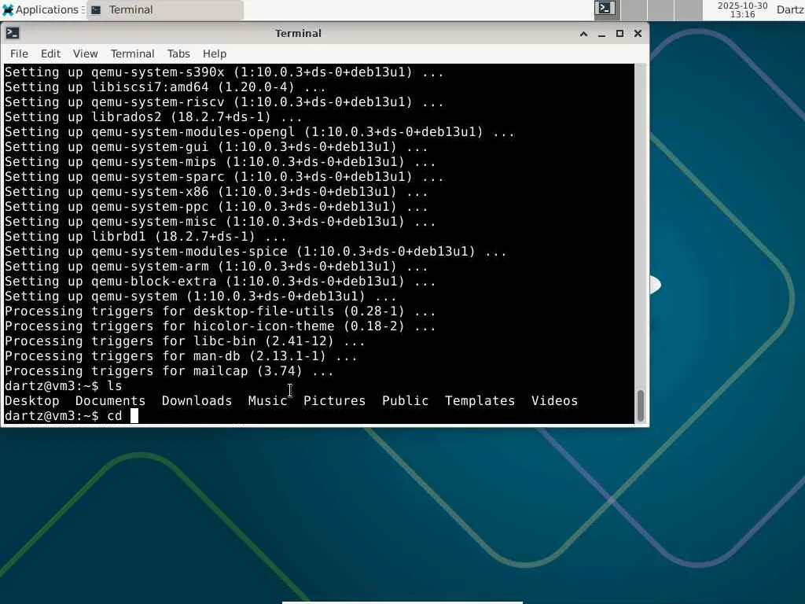
Task: Click 'Templates' in the ls output
Action: point(480,400)
